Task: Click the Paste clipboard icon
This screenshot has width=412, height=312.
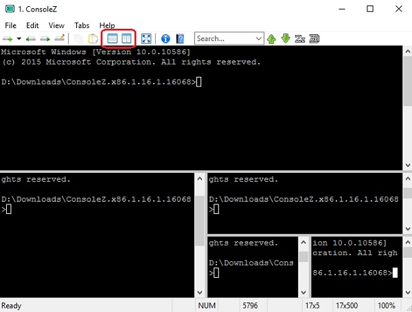Action: 93,39
